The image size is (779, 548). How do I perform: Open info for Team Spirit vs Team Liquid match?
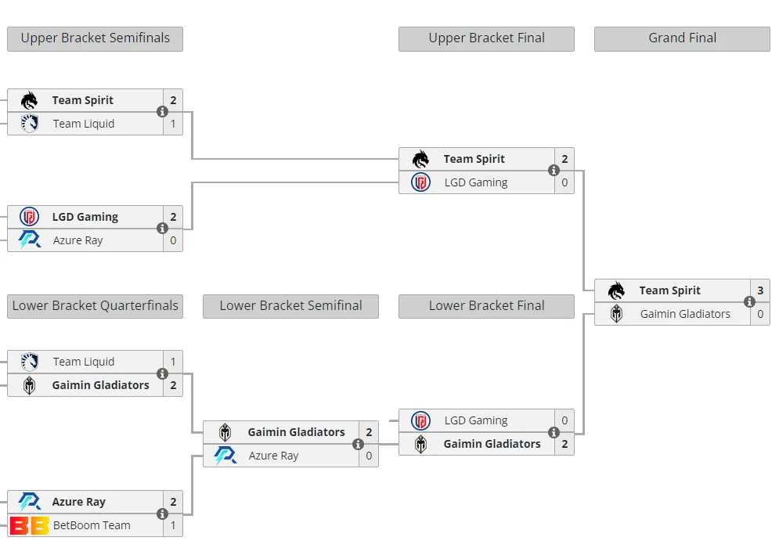162,112
